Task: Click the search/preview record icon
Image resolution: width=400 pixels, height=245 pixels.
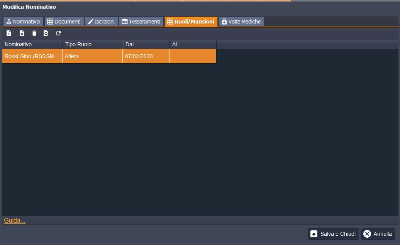Action: coord(46,33)
